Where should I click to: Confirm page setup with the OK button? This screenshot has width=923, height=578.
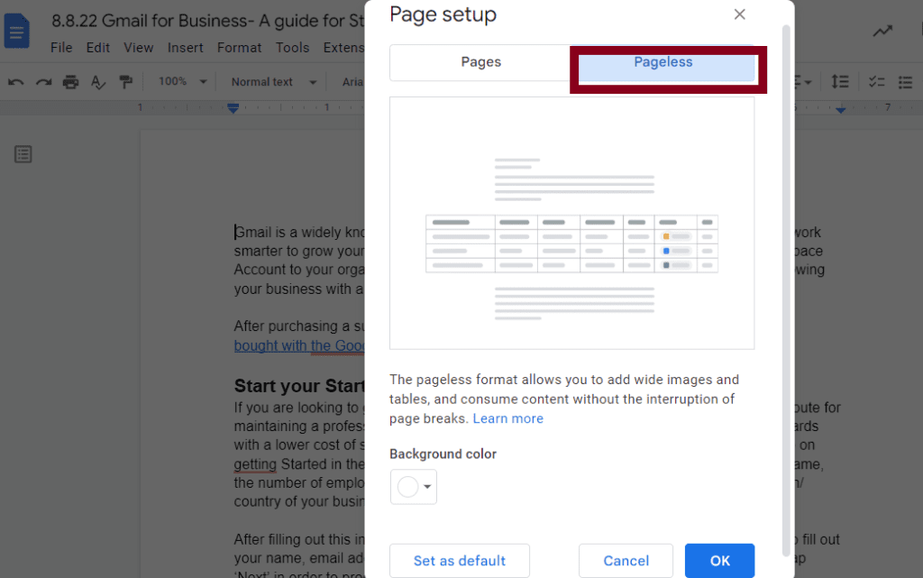pos(719,561)
